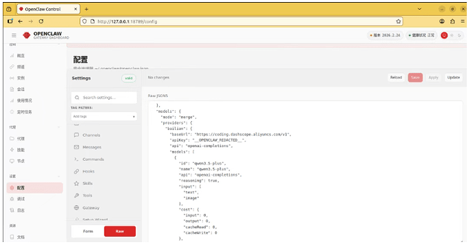
Task: Bookmark page with the star icon
Action: 399,21
